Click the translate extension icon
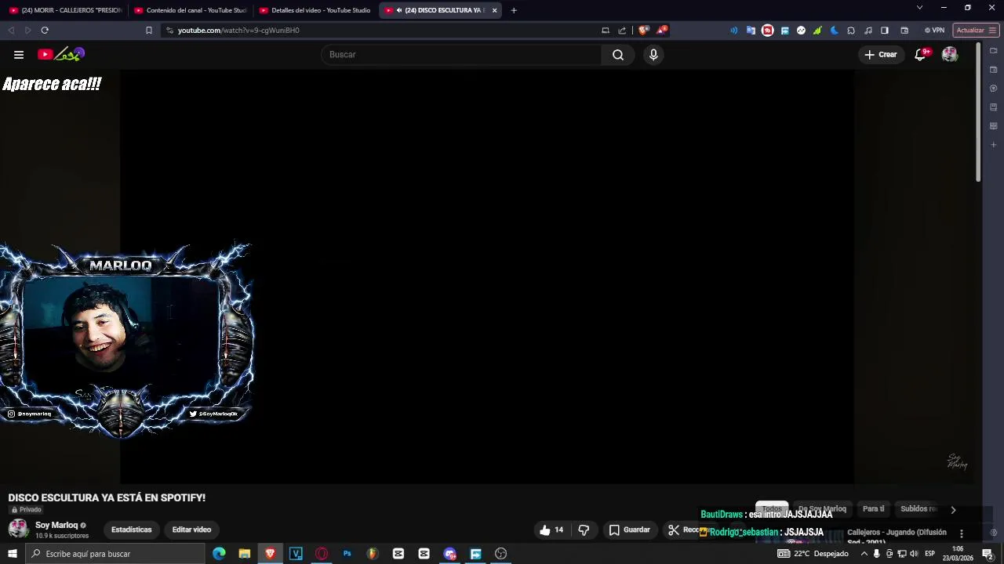Viewport: 1004px width, 564px height. coord(751,31)
